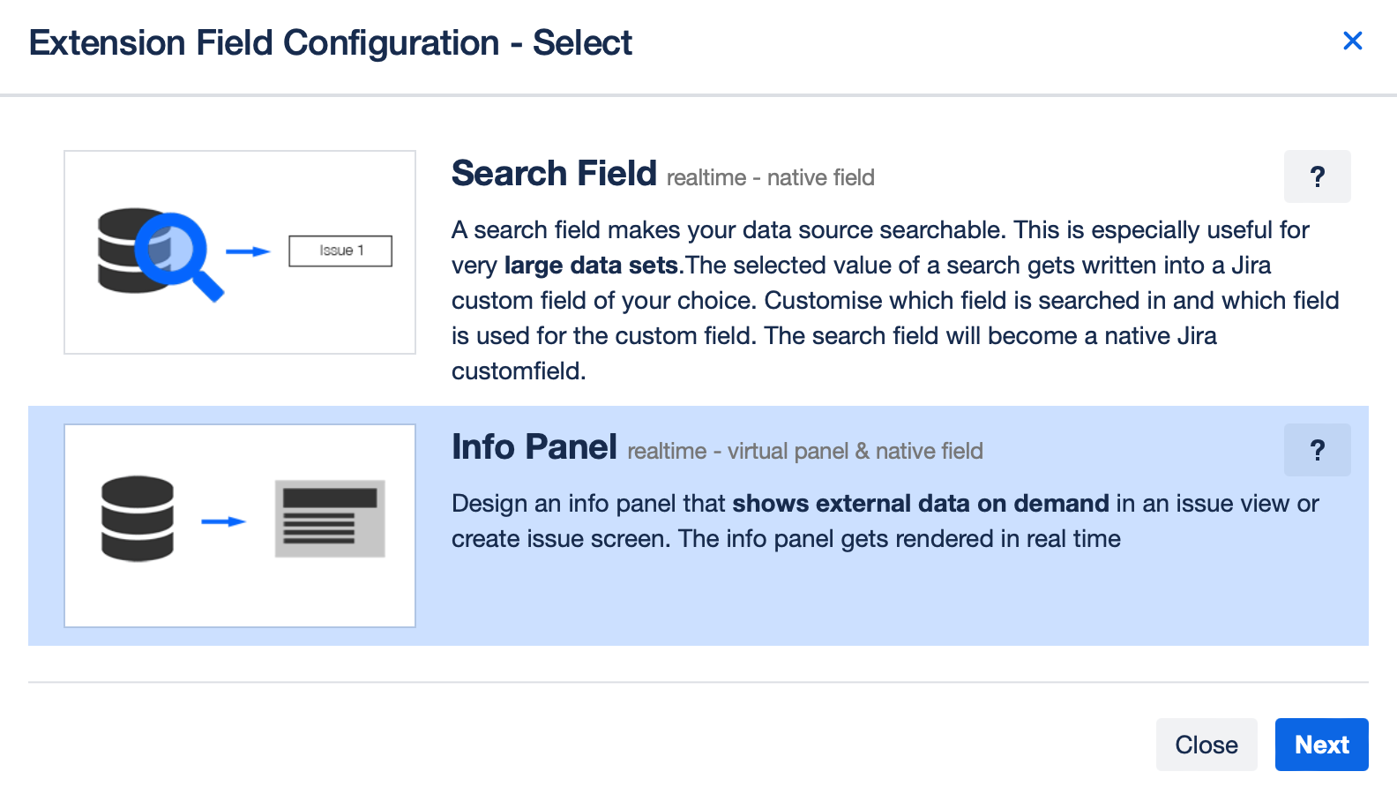Click the Search Field heading
The image size is (1397, 794).
click(x=554, y=173)
